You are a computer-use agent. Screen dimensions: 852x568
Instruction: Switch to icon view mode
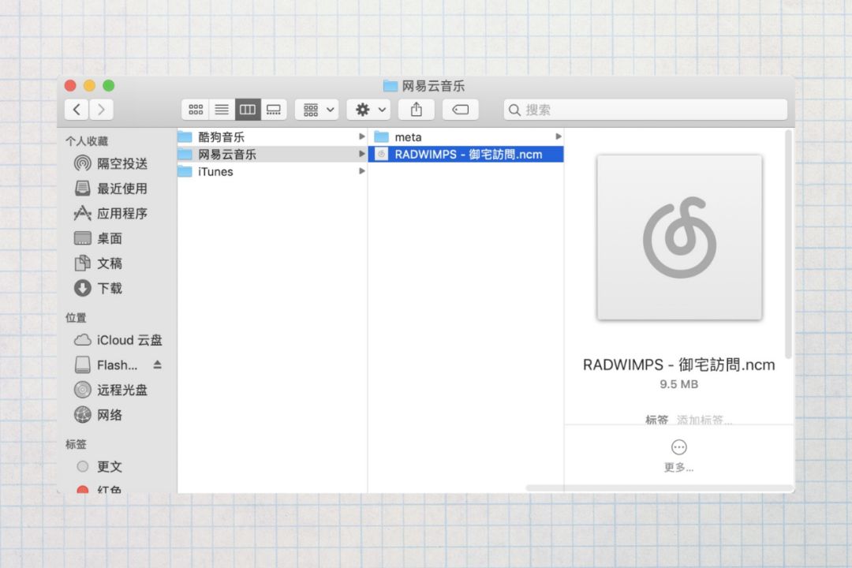196,110
